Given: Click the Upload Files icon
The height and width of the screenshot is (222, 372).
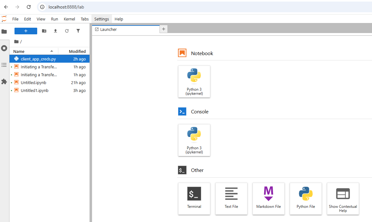Looking at the screenshot, I should click(x=55, y=31).
